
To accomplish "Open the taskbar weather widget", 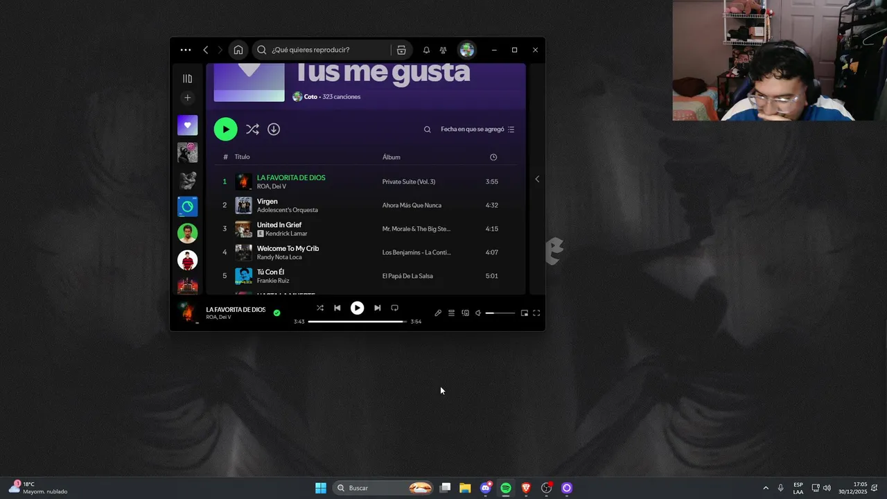I will (x=38, y=488).
